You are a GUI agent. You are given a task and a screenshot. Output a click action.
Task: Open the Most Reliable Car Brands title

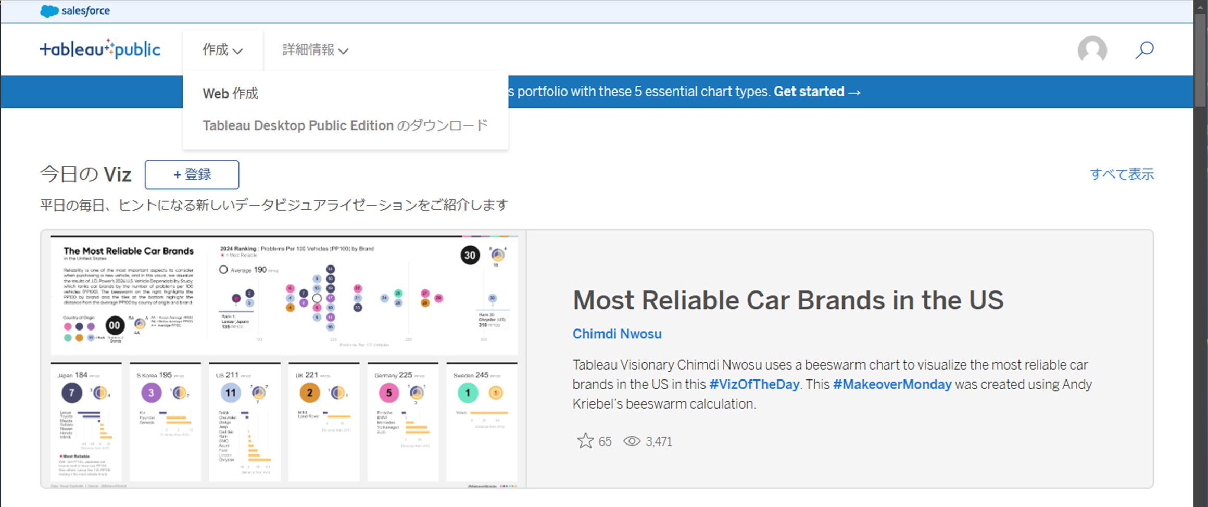(x=788, y=300)
